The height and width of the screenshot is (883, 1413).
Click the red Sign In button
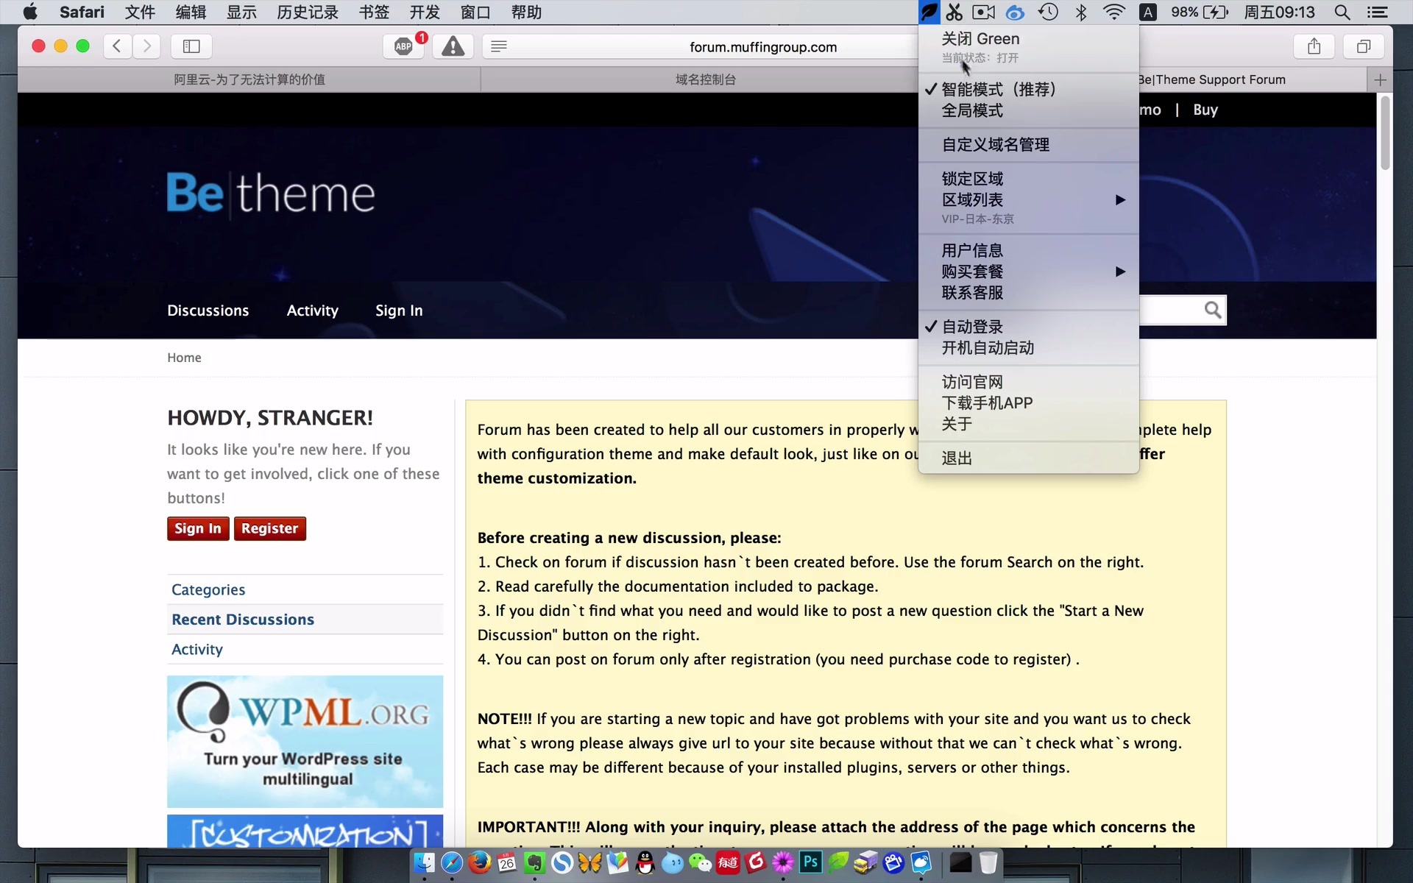[x=198, y=528]
